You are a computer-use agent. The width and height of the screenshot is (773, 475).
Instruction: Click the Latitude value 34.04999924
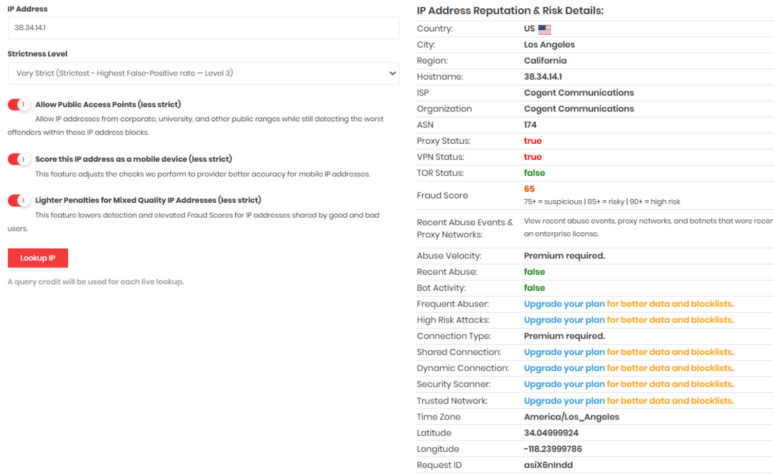click(551, 433)
